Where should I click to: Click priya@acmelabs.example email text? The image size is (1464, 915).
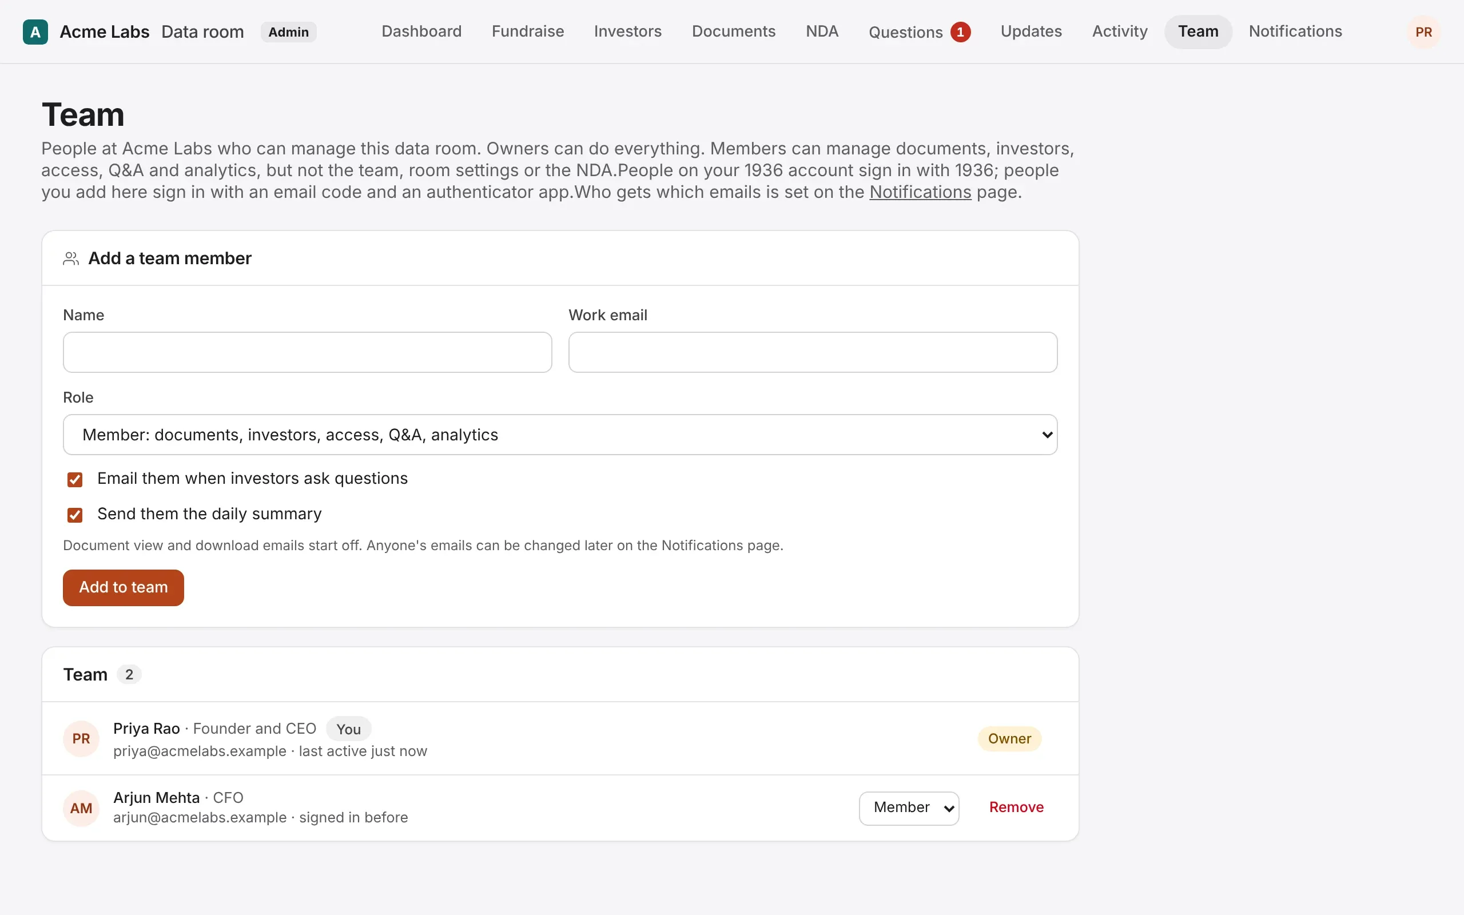click(200, 751)
